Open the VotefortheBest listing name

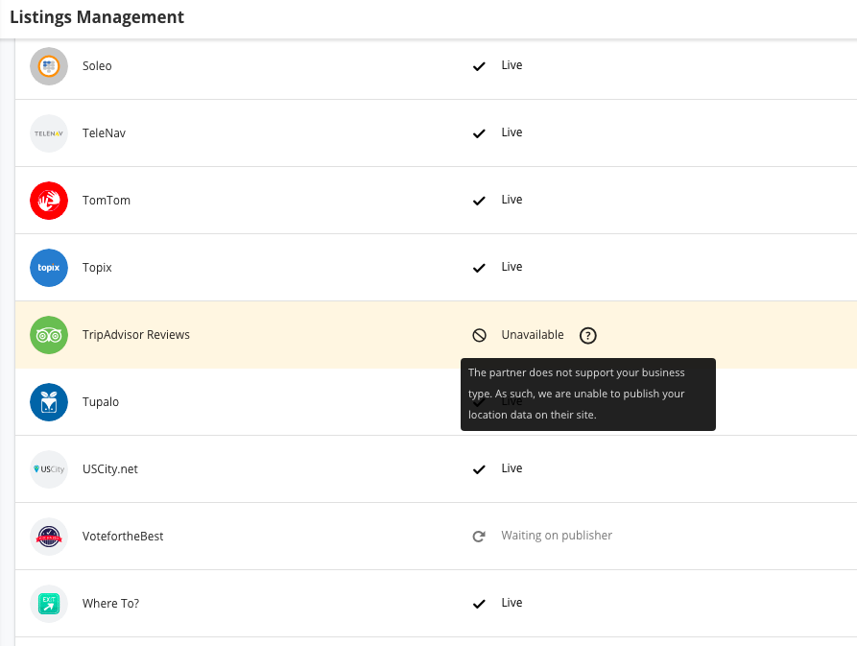(123, 537)
